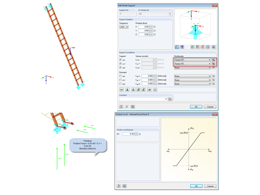Open help in Edit Nodal Support dialog
The image size is (260, 195).
[x=121, y=107]
